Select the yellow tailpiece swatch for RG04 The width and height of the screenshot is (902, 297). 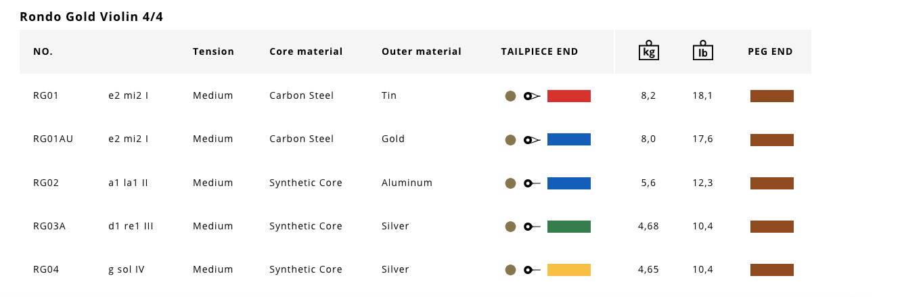click(569, 269)
